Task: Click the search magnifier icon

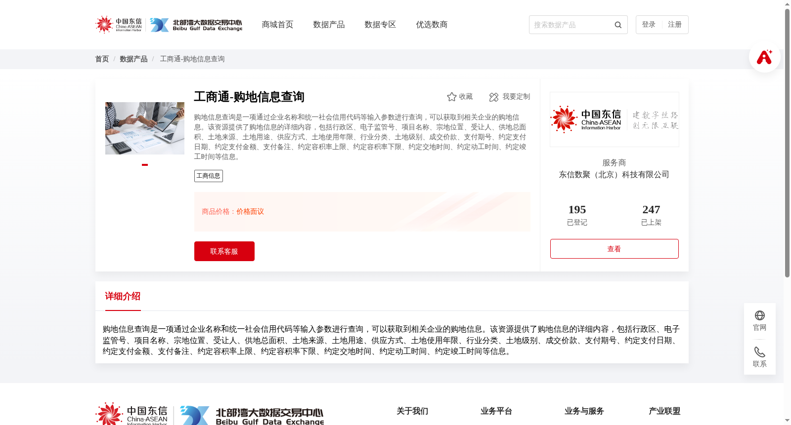Action: [618, 25]
